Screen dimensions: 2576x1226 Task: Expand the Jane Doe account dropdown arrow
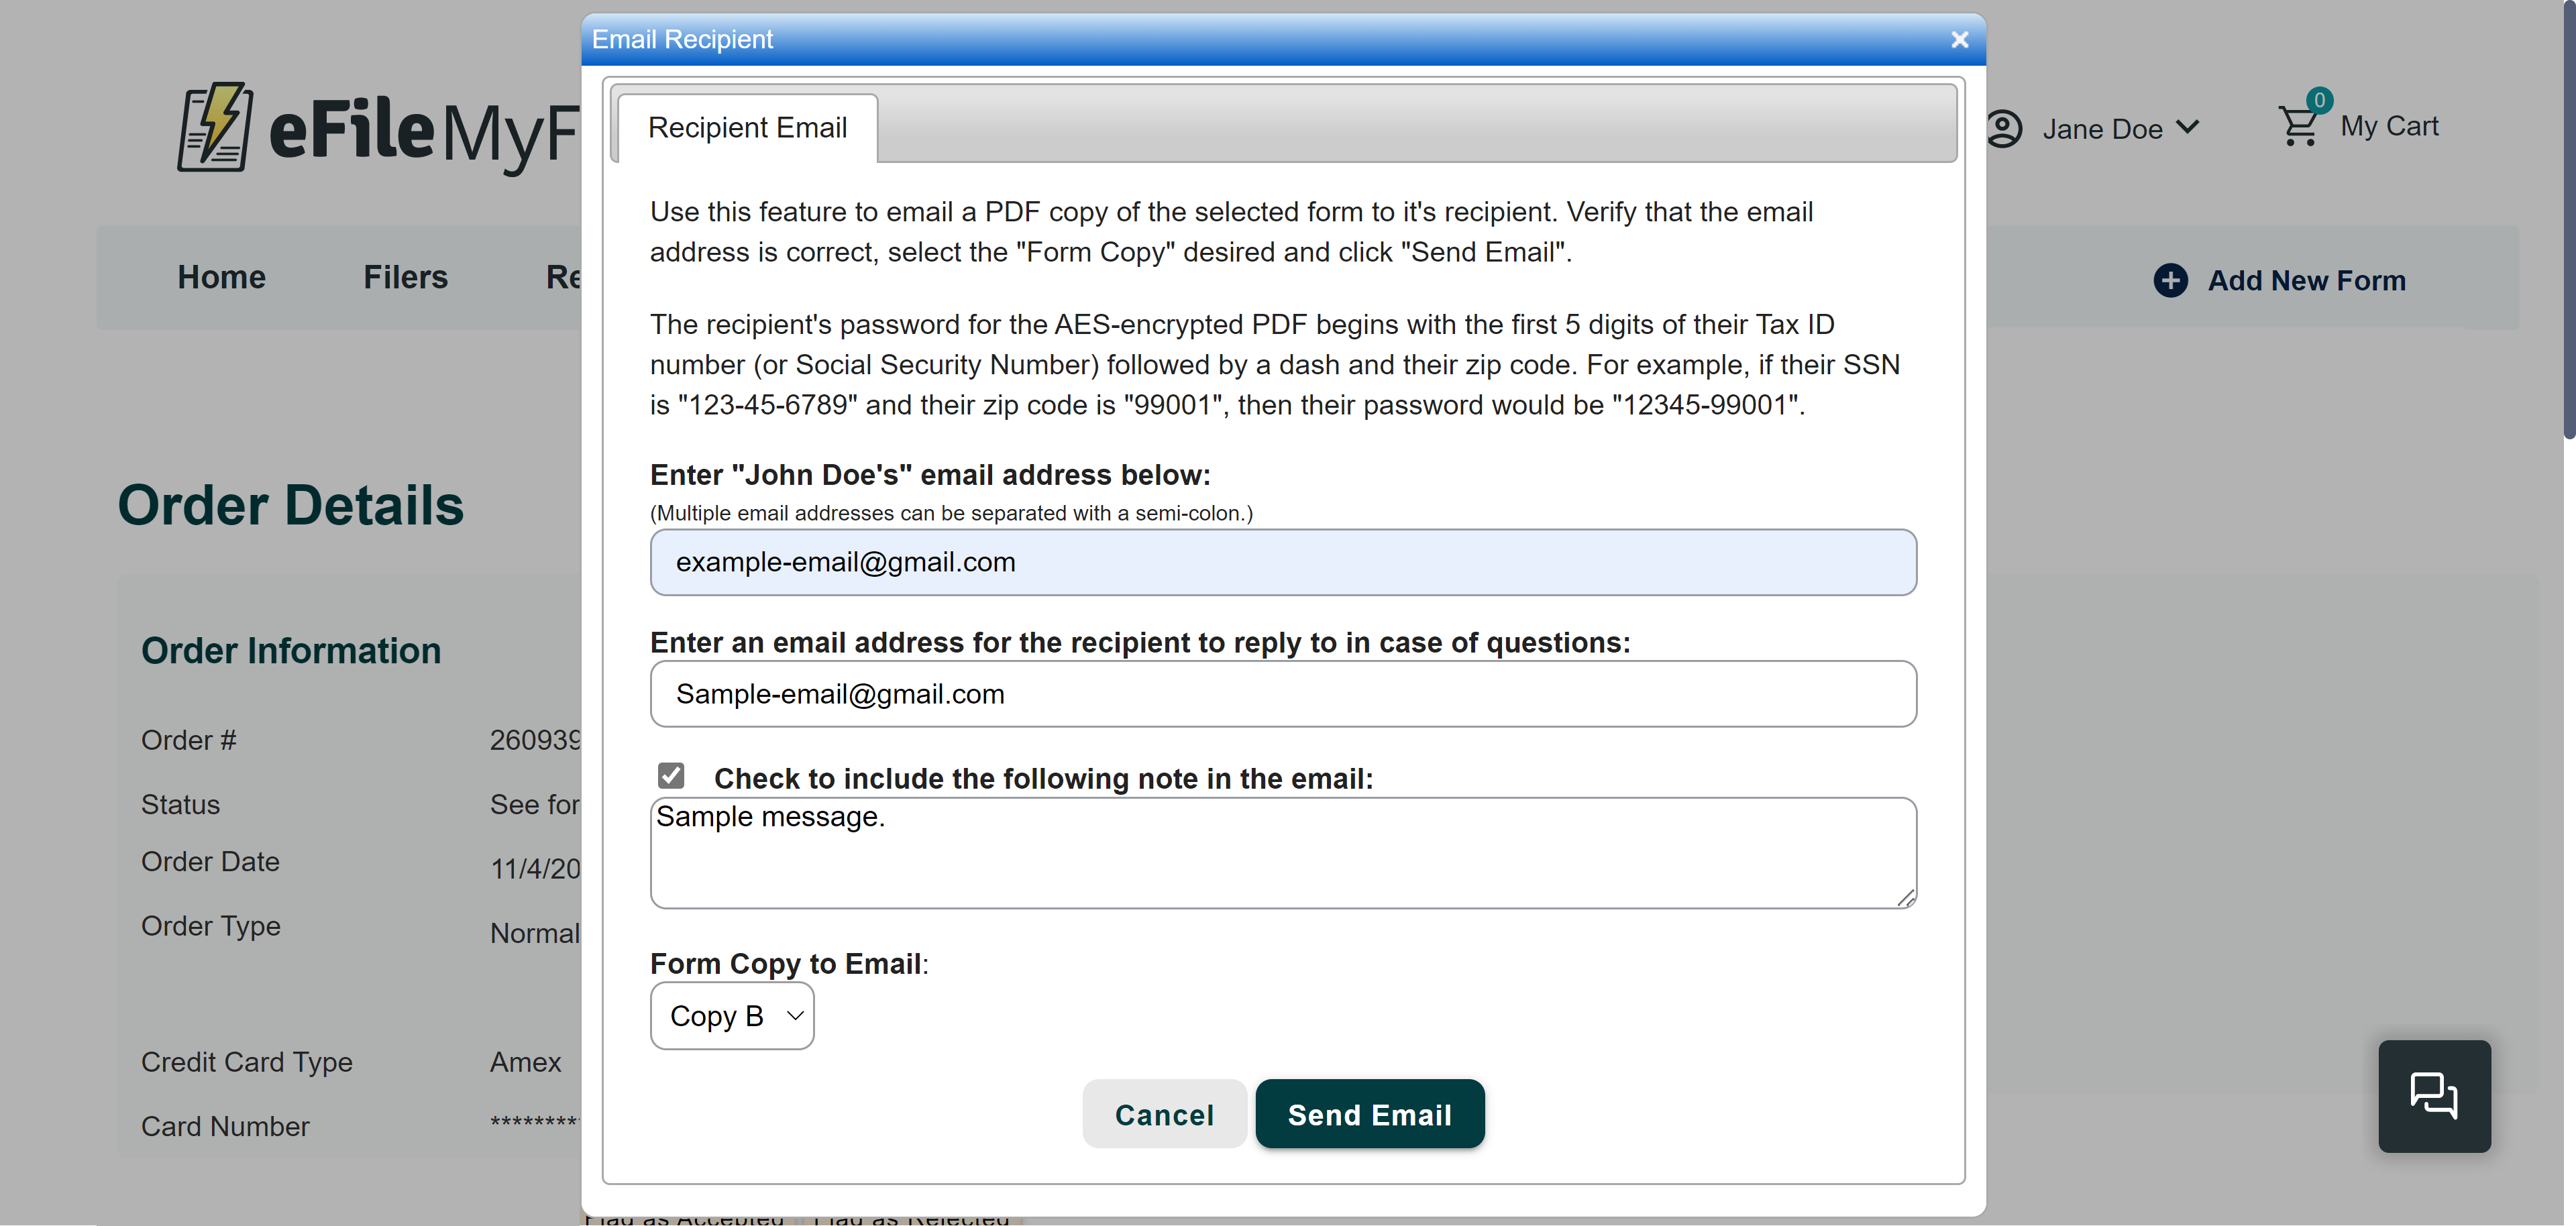[x=2188, y=127]
